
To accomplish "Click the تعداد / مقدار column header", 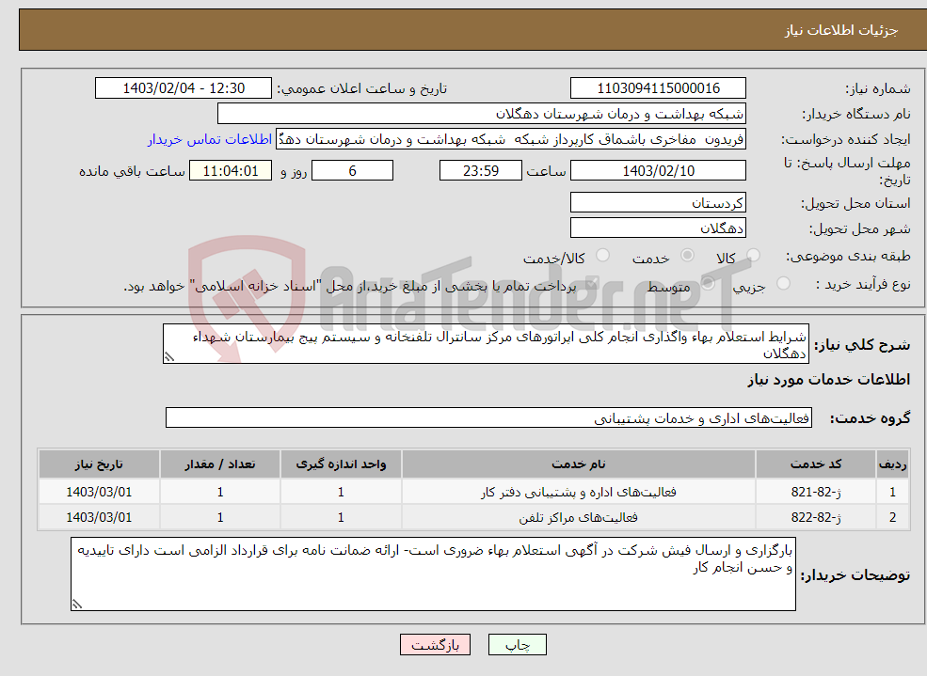I will (220, 464).
